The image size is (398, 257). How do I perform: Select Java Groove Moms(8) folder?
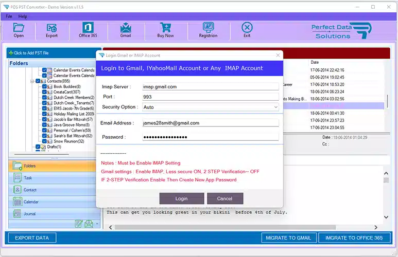(72, 125)
